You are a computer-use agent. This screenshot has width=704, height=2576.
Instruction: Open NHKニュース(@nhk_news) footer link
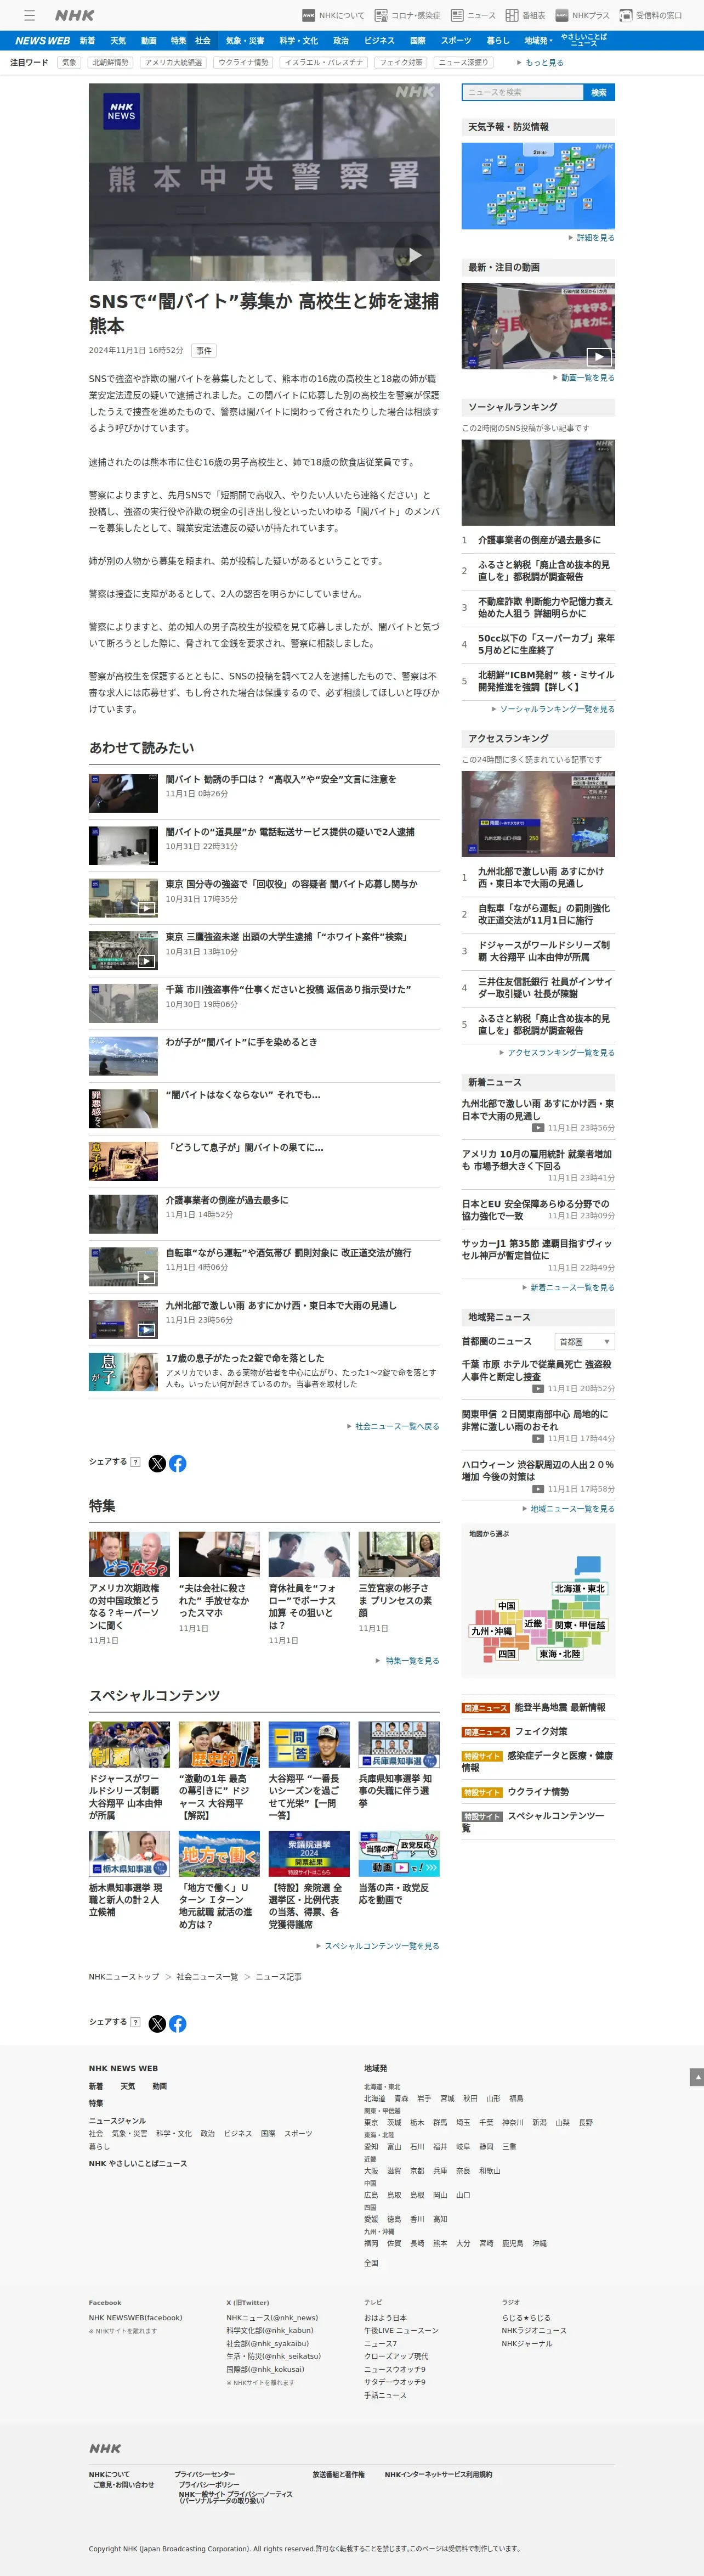pyautogui.click(x=271, y=2317)
